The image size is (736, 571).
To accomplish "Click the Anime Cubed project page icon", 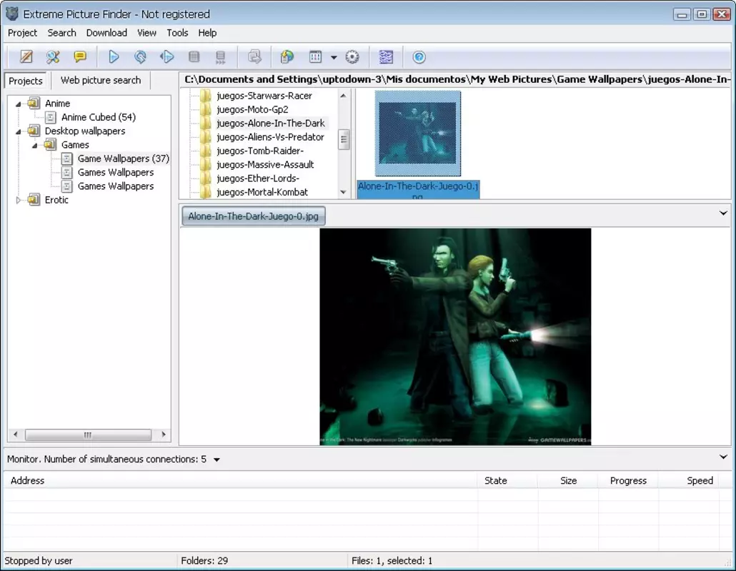I will (51, 117).
